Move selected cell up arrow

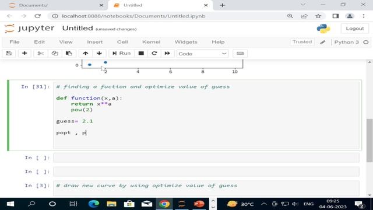click(x=86, y=53)
